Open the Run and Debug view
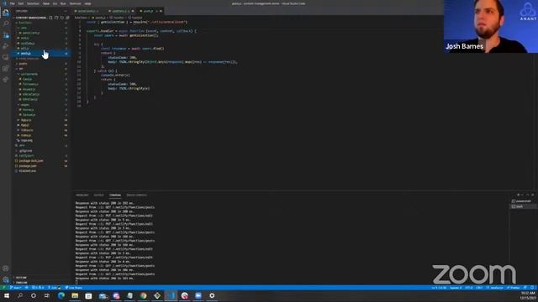 pyautogui.click(x=6, y=46)
